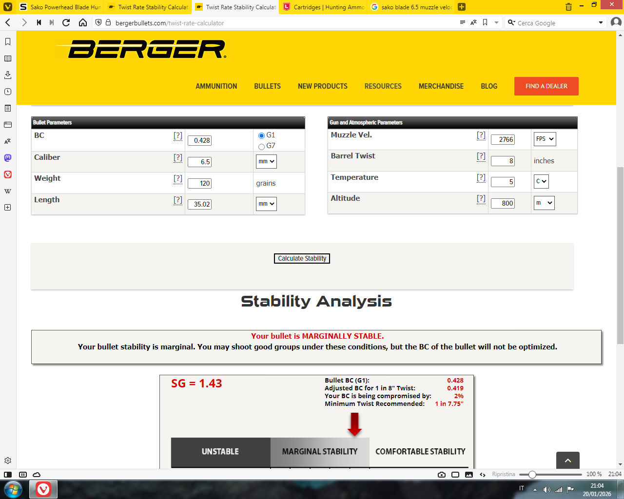Click the sync cloud icon in status bar
624x499 pixels.
pos(37,474)
